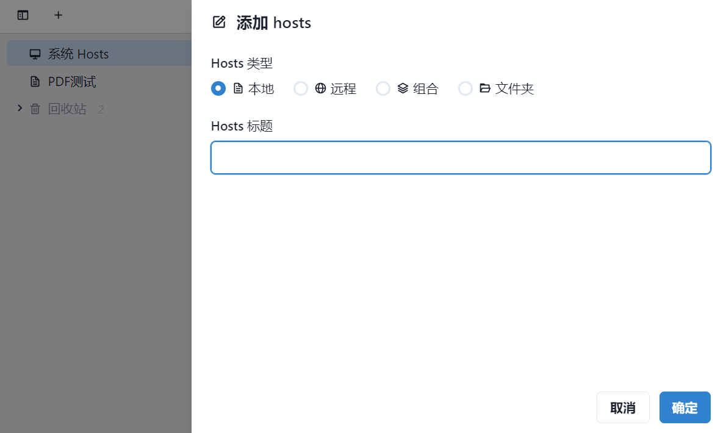Open the 回收站 trash item
The height and width of the screenshot is (433, 726).
pos(67,109)
